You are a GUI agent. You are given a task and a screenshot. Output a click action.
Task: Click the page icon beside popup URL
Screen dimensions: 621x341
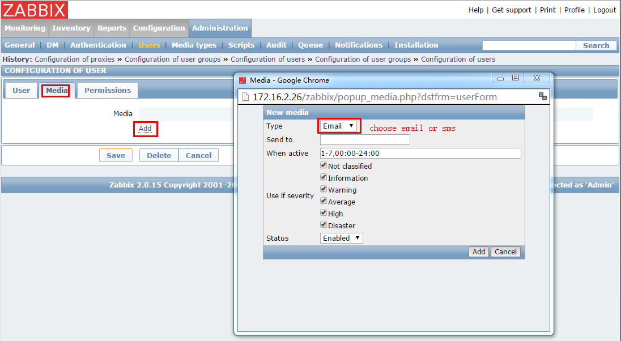click(245, 97)
